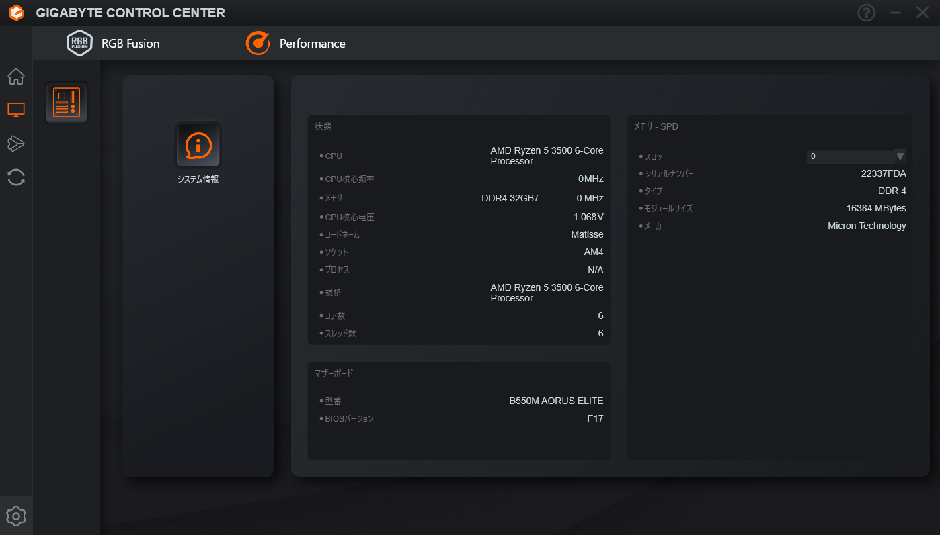Select the 16384 MBytes module size
The width and height of the screenshot is (940, 535).
click(x=876, y=208)
